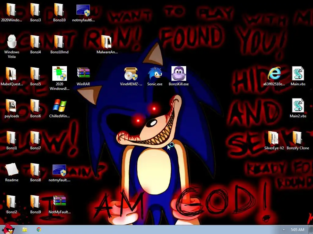This screenshot has width=313, height=234.
Task: Select the notmyfault.... icon above NotMyFault archive
Action: click(x=59, y=170)
